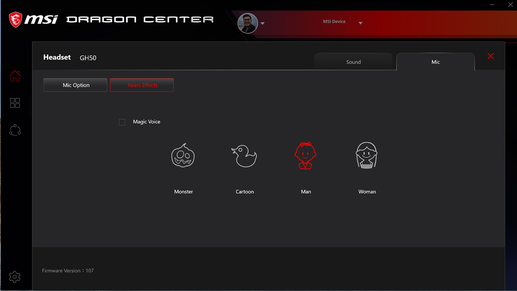
Task: Close the Dragon Center window
Action: point(510,5)
